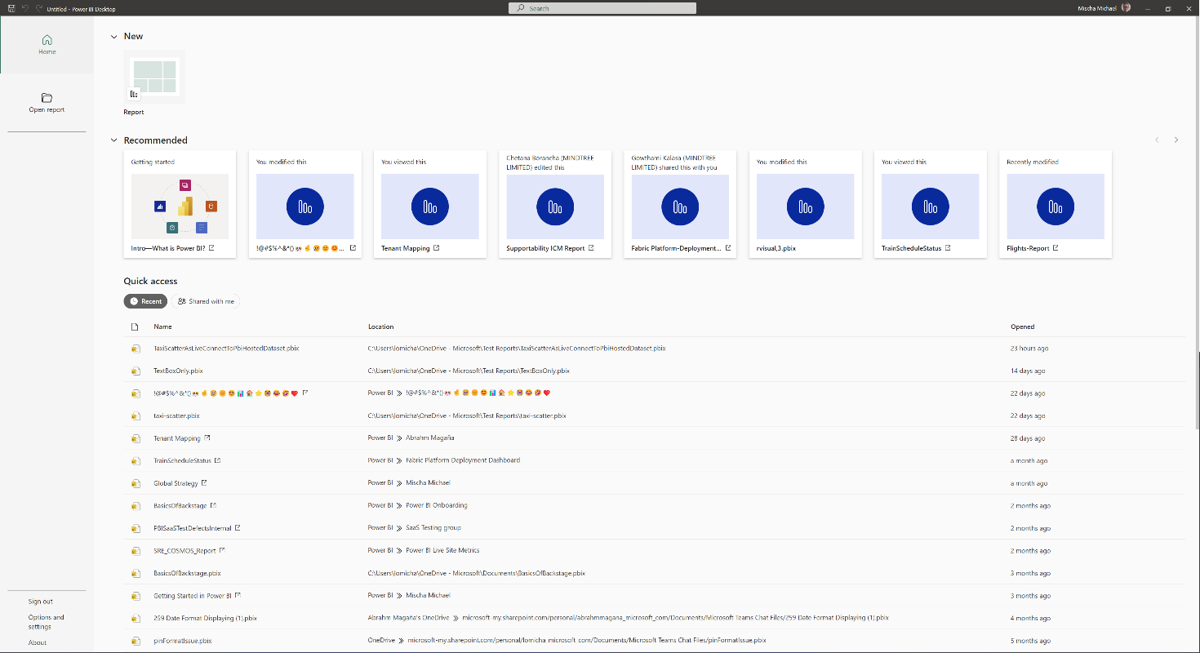The height and width of the screenshot is (653, 1200).
Task: Click external link icon on Tenant Mapping card
Action: pyautogui.click(x=436, y=248)
